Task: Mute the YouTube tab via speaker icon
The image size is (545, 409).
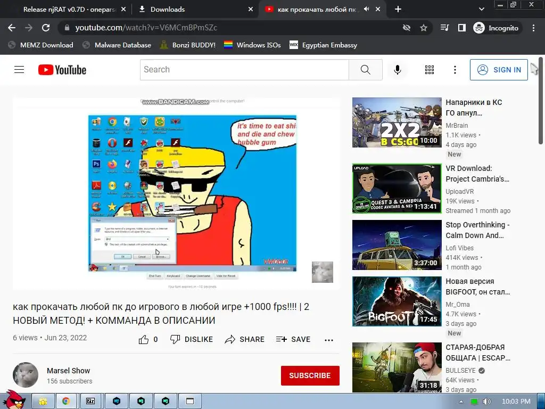Action: [x=366, y=9]
